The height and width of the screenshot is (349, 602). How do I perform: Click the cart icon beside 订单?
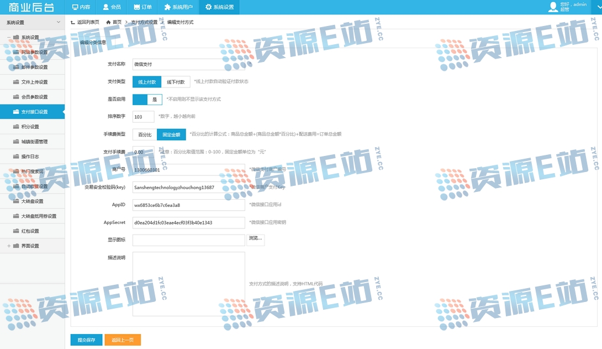click(x=136, y=7)
